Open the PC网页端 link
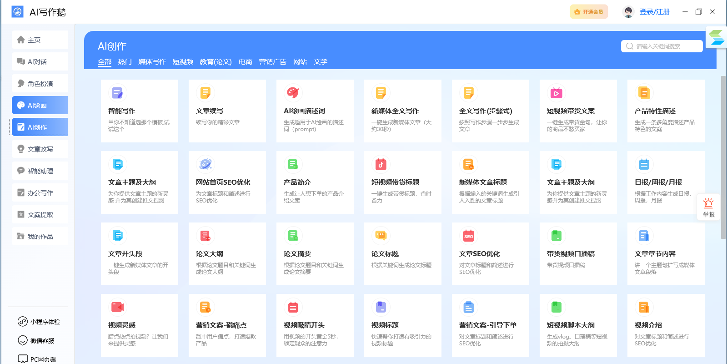This screenshot has height=364, width=727. [x=37, y=359]
